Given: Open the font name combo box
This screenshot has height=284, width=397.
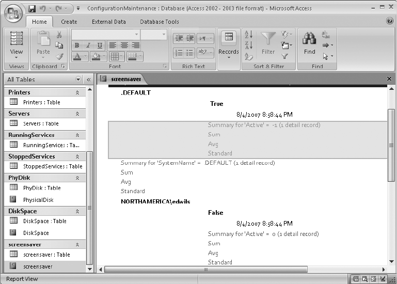Looking at the screenshot, I should pyautogui.click(x=105, y=35).
